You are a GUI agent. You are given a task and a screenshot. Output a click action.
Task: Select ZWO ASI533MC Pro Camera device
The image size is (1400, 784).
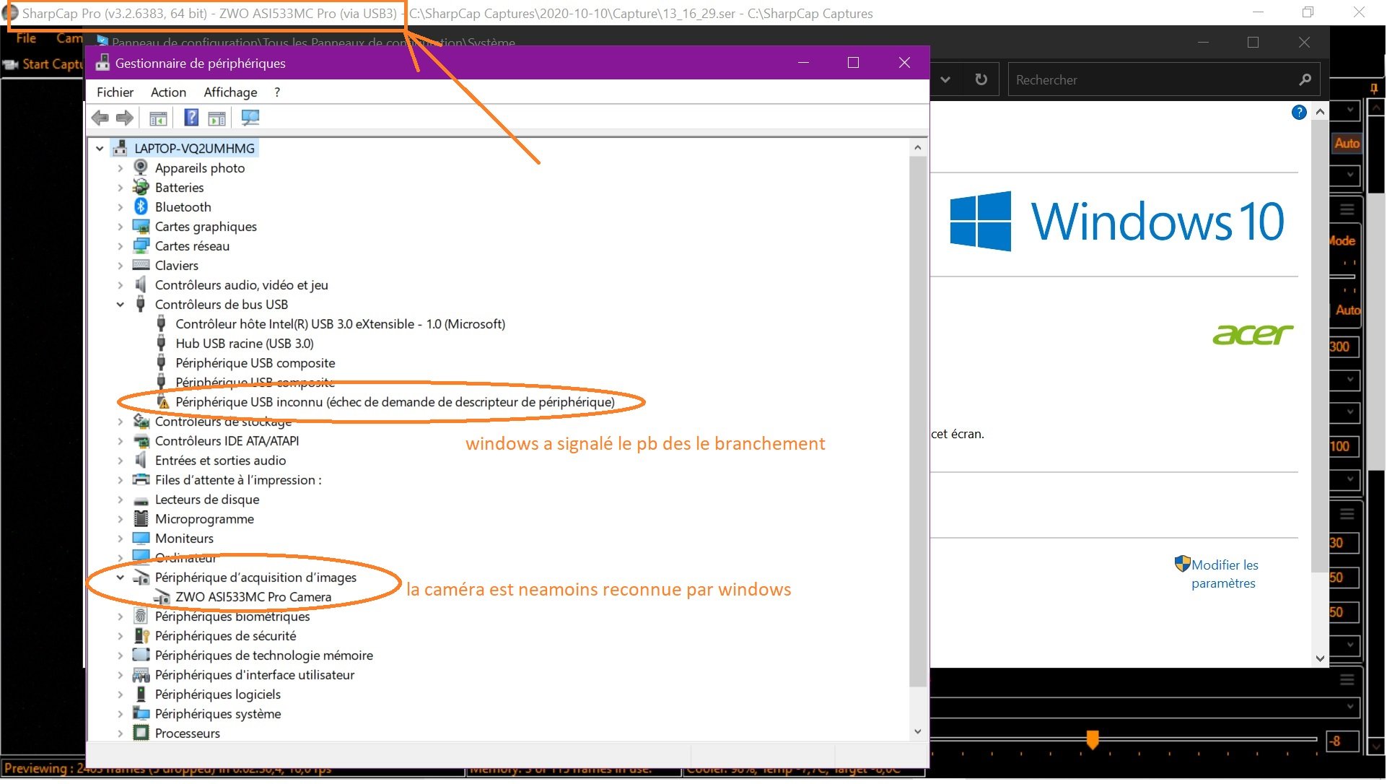tap(253, 597)
